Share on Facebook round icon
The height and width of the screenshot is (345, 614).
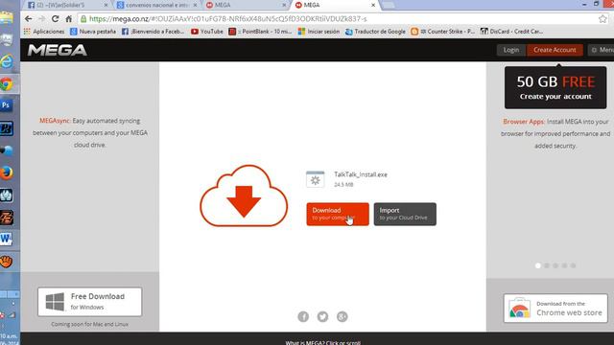point(303,316)
